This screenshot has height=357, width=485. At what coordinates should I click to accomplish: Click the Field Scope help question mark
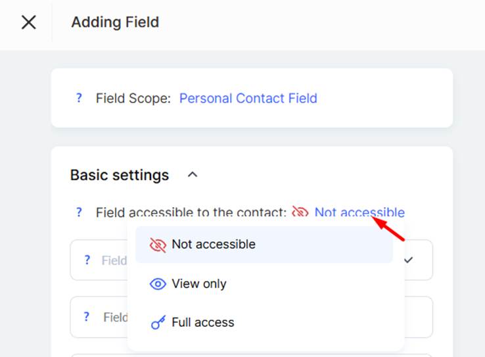coord(79,98)
